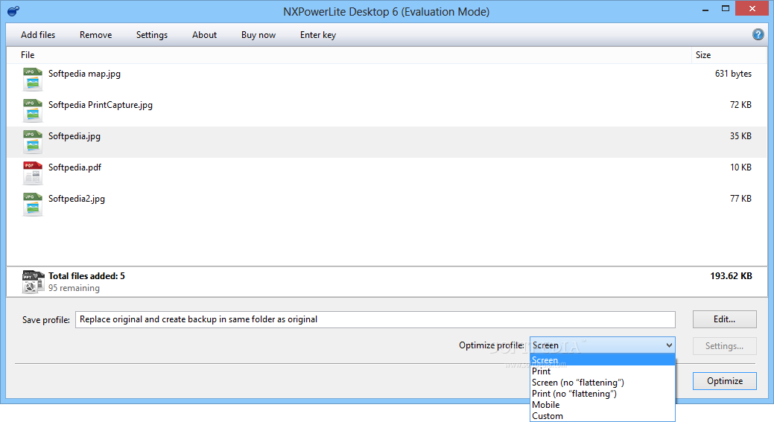Viewport: 774px width, 422px height.
Task: Click the JPG icon of Softpedia2.jpg
Action: 32,204
